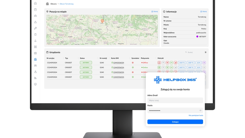
Task: Click the green battery metric icon in second row
Action: tap(159, 68)
